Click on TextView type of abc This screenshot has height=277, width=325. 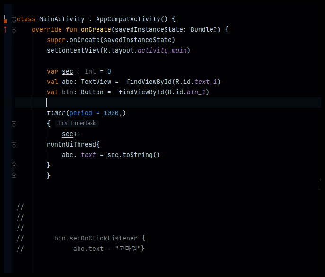click(x=96, y=82)
